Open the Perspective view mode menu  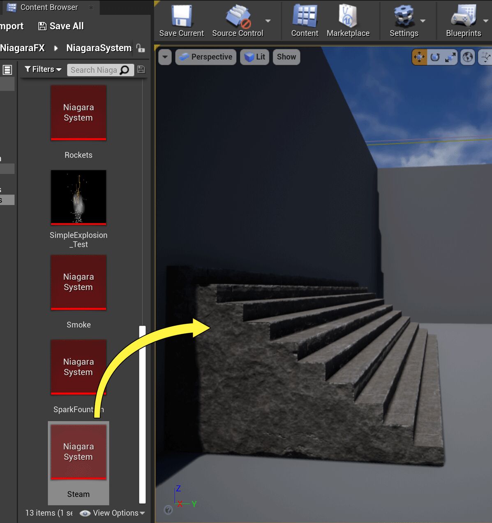[206, 57]
